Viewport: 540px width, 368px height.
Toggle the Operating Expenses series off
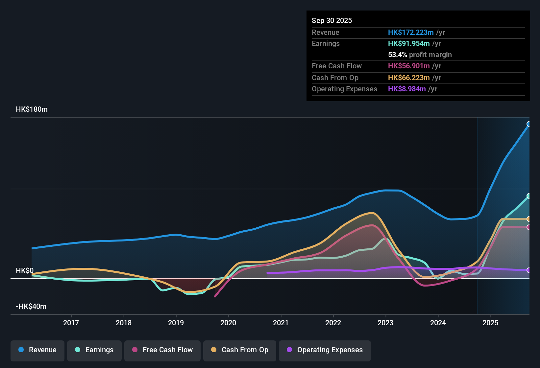(x=325, y=351)
